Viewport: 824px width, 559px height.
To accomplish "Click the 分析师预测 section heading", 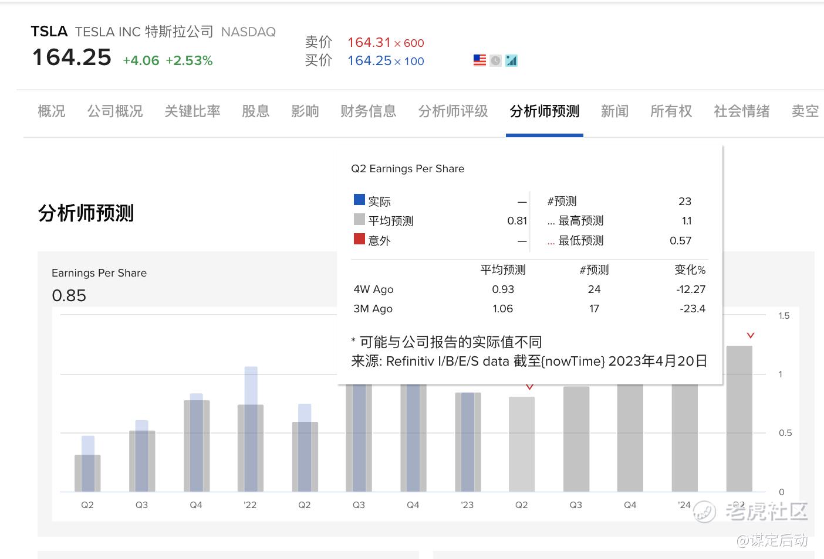I will [x=86, y=213].
